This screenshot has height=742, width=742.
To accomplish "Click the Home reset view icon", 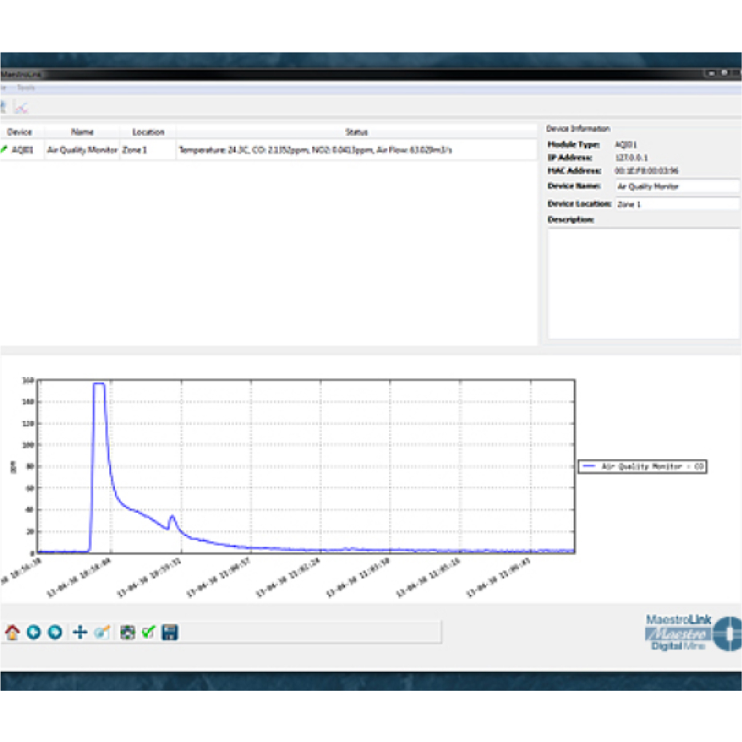I will (x=12, y=633).
